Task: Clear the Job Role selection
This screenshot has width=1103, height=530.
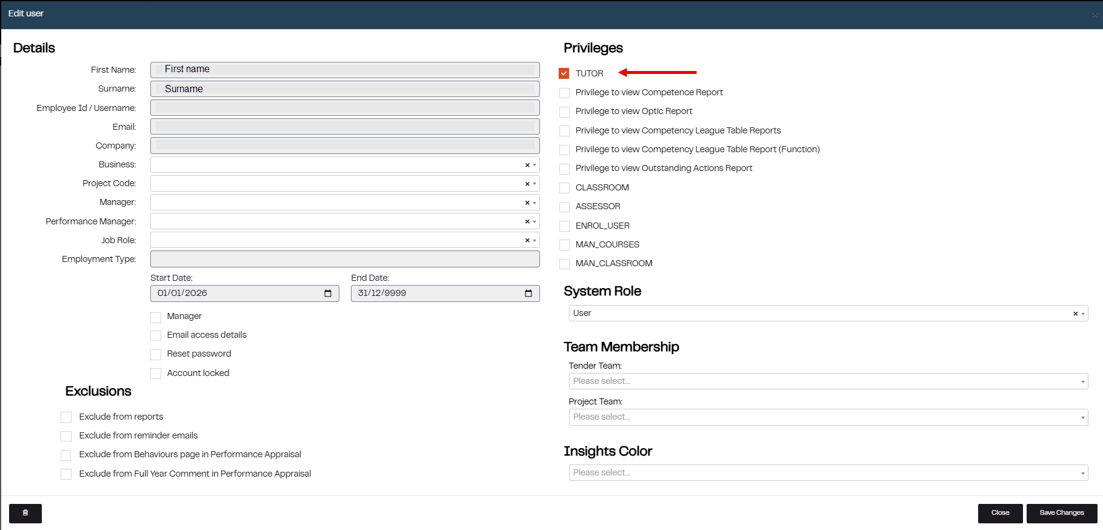Action: coord(527,241)
